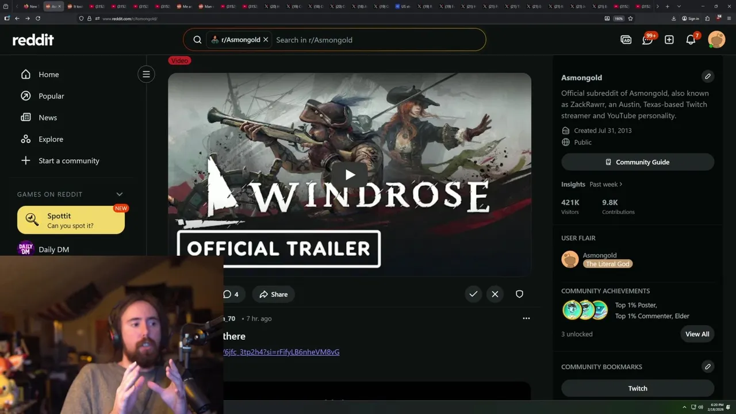Reload the current page
736x414 pixels.
[38, 18]
